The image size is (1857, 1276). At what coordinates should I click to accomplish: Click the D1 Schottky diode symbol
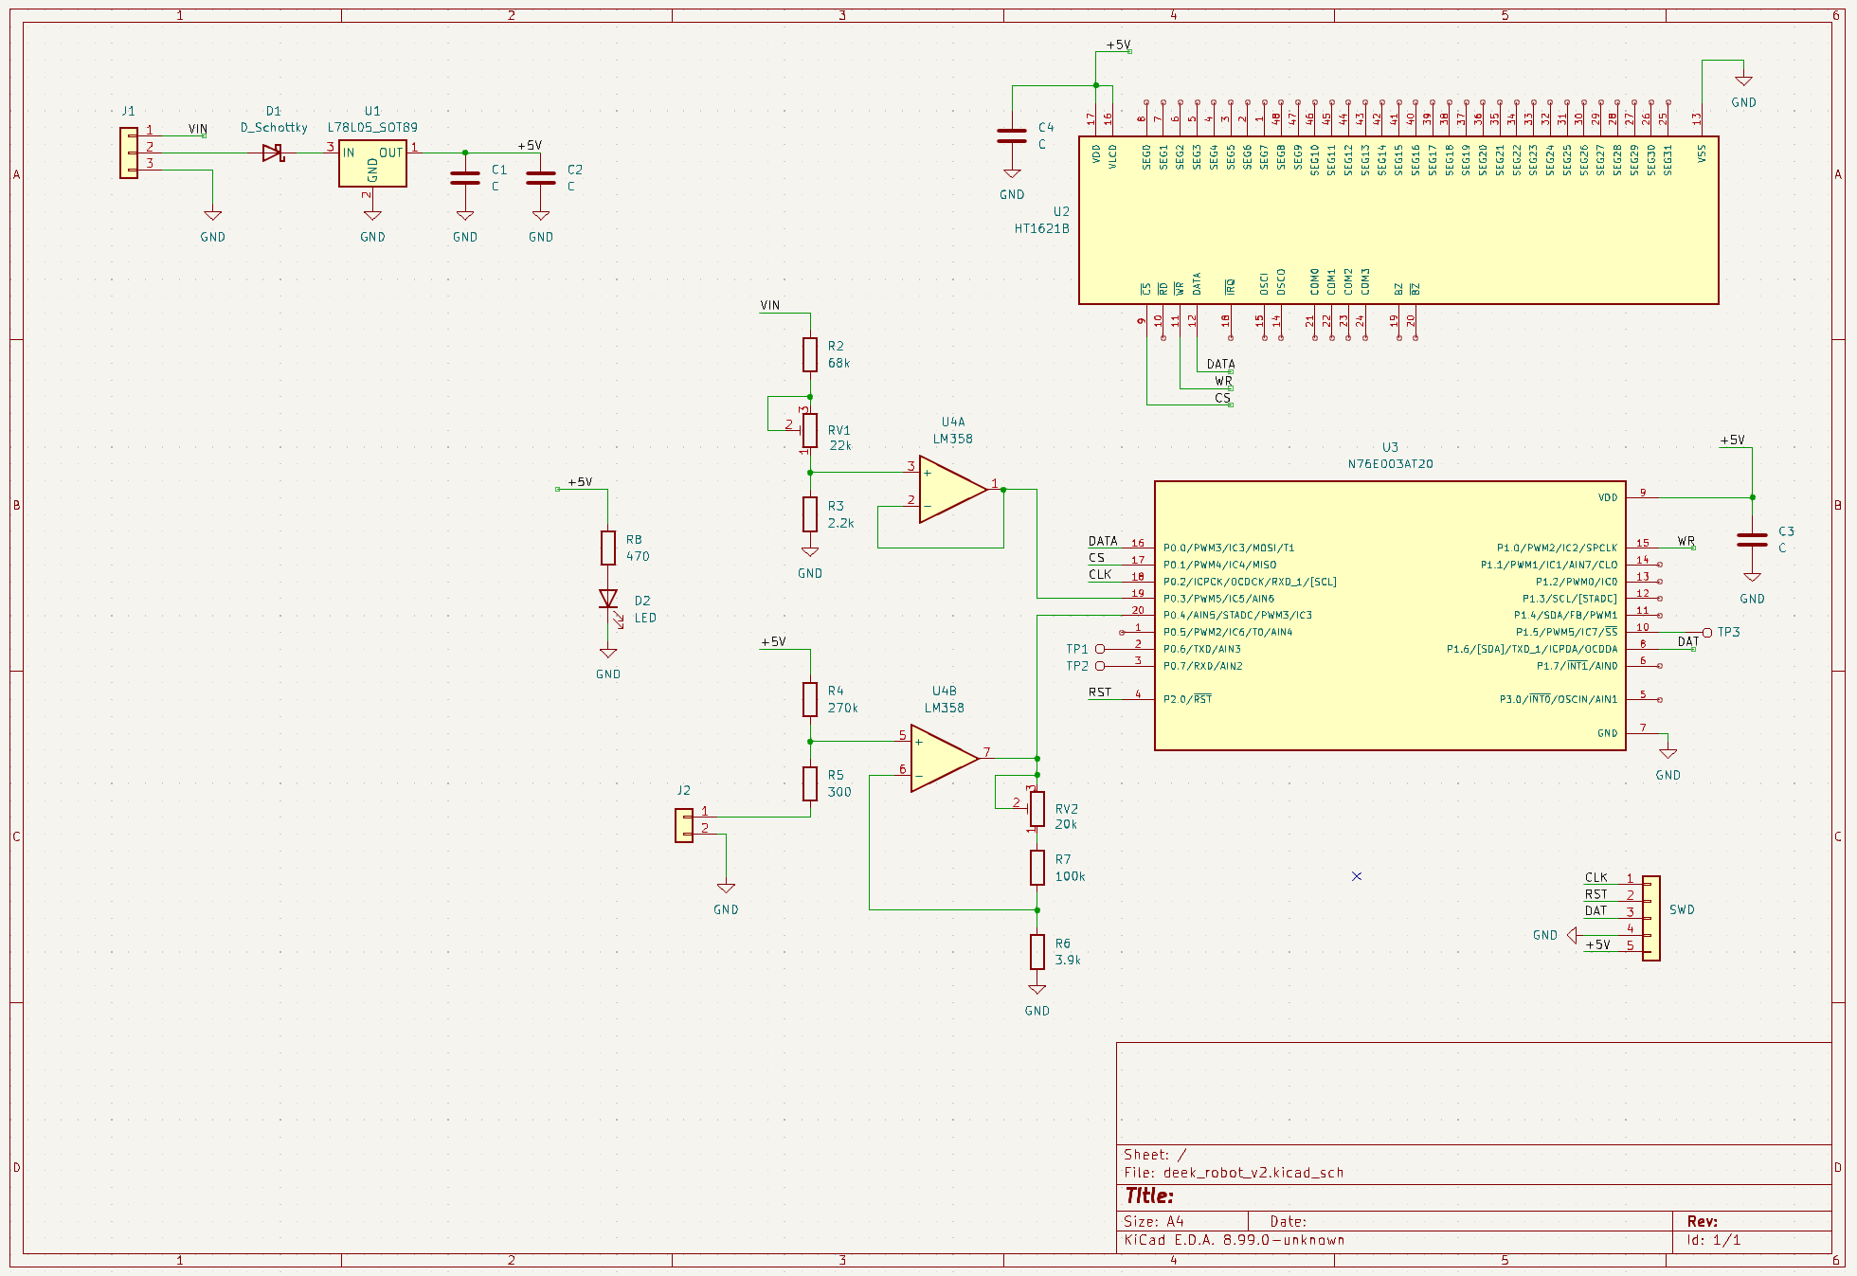(x=273, y=153)
